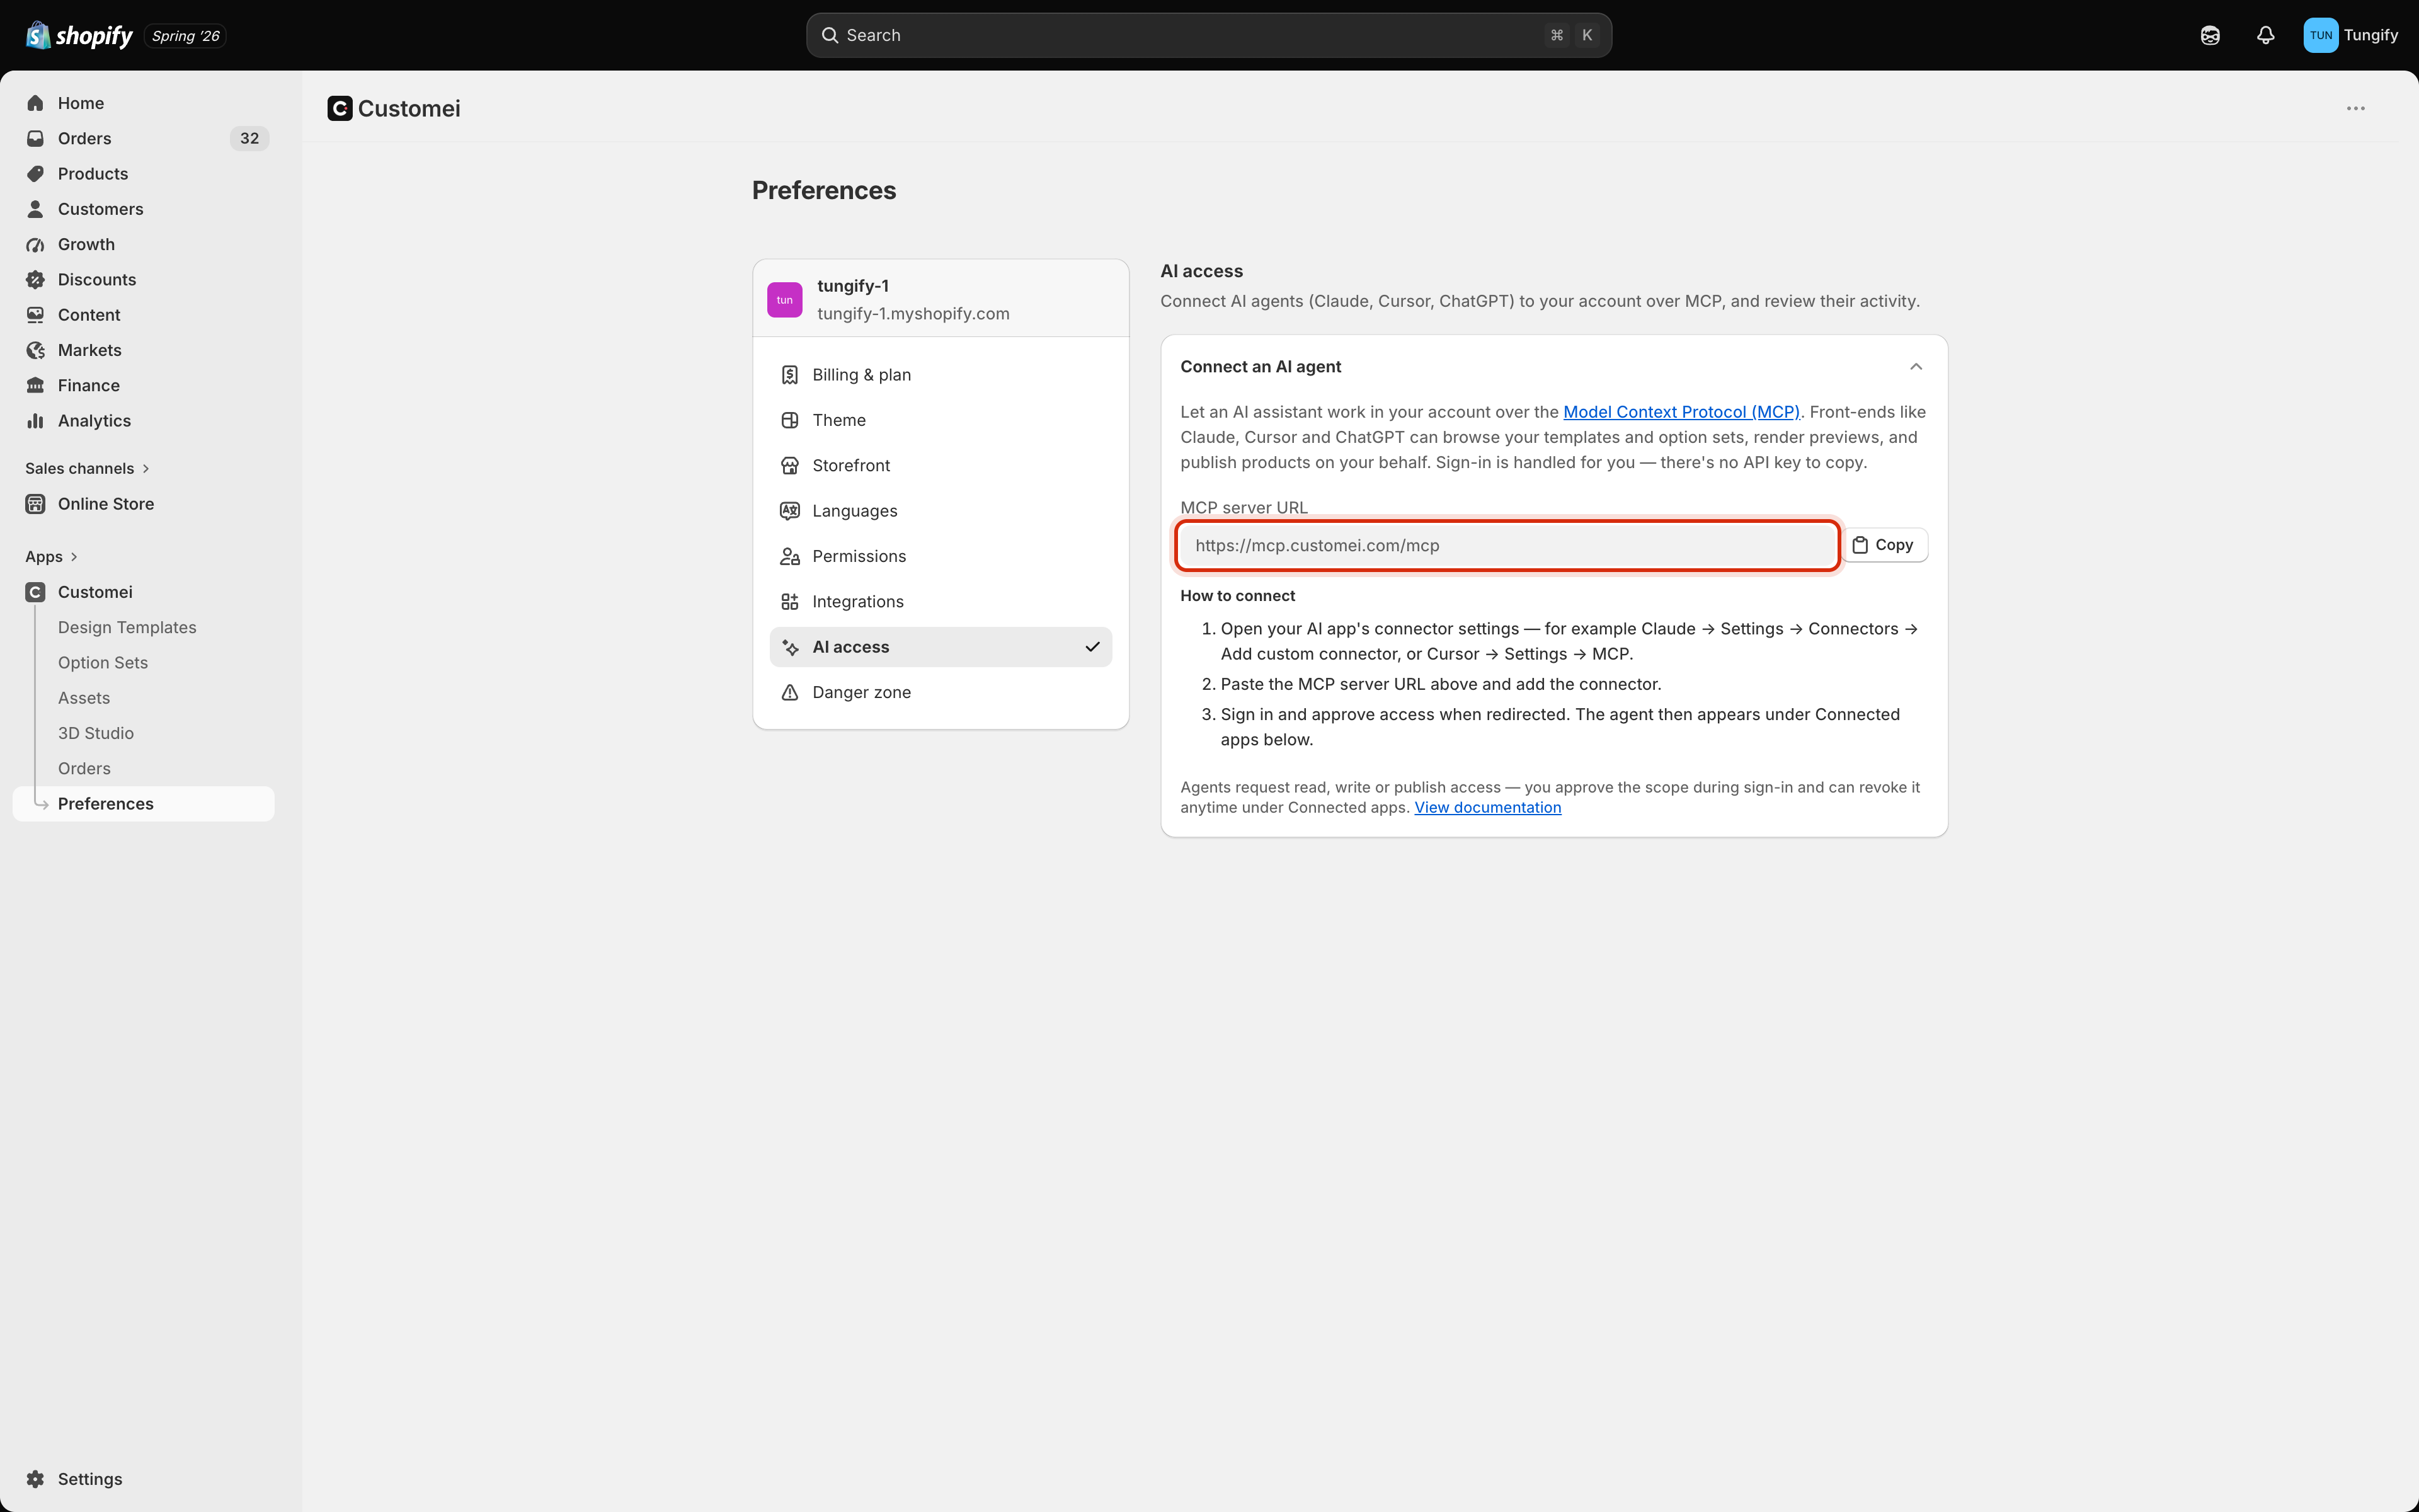Click the Settings gear icon
2419x1512 pixels.
[36, 1479]
